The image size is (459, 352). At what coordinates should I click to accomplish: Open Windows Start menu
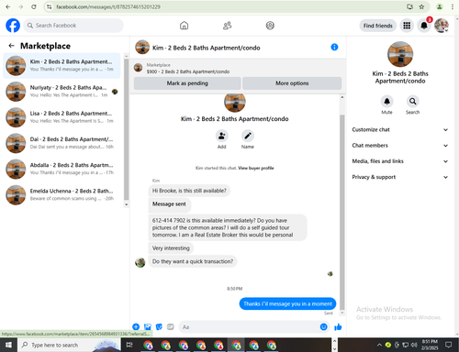(x=8, y=345)
